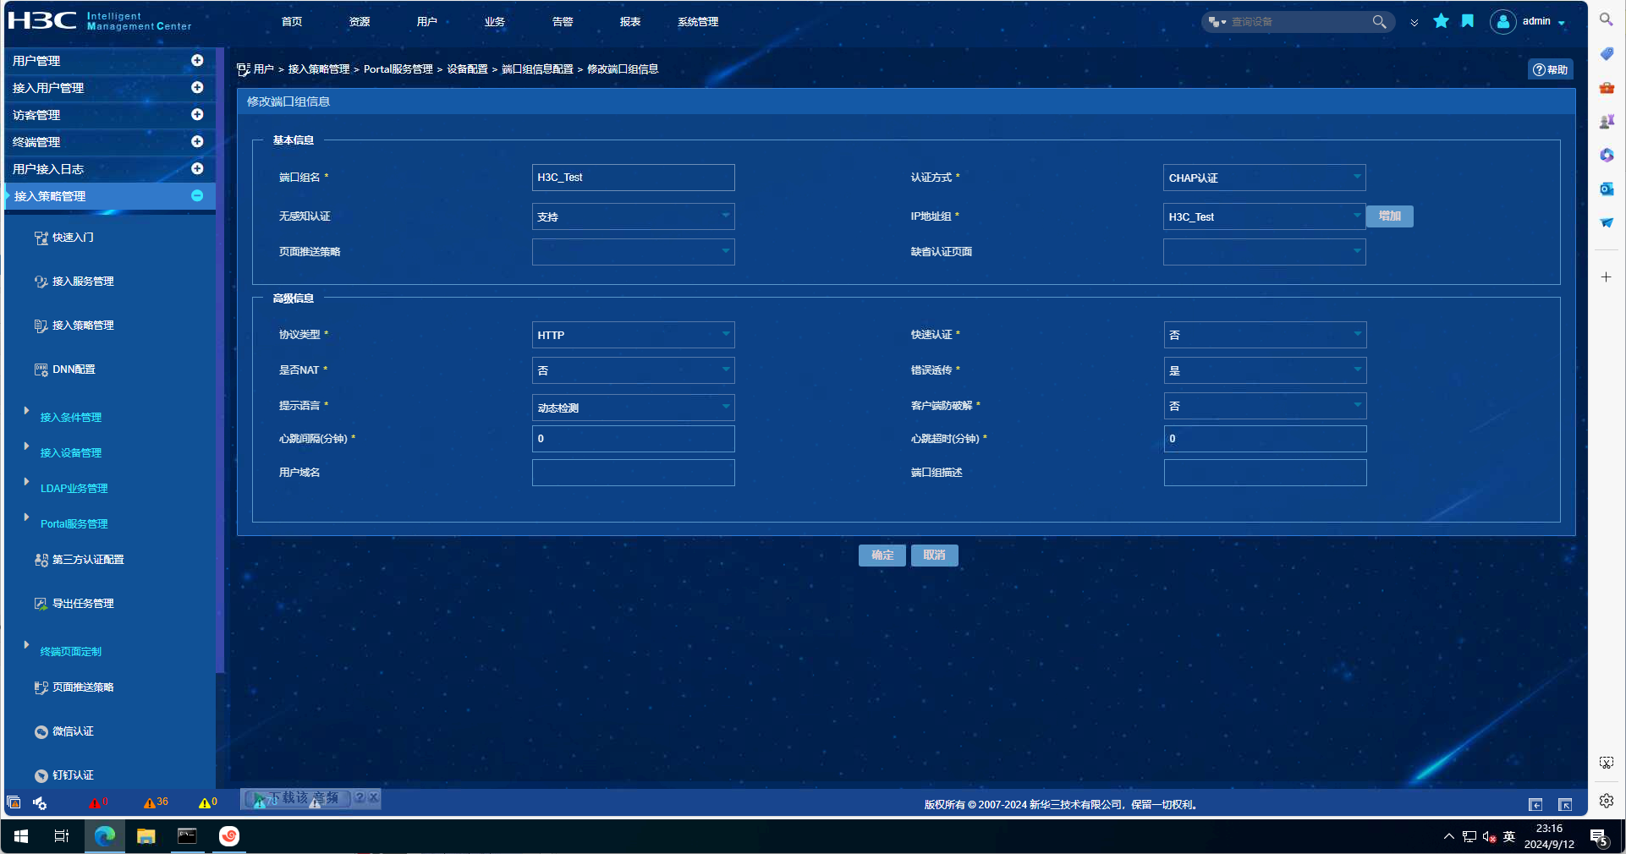
Task: Click the screenshot scissors sidebar icon
Action: (1607, 763)
